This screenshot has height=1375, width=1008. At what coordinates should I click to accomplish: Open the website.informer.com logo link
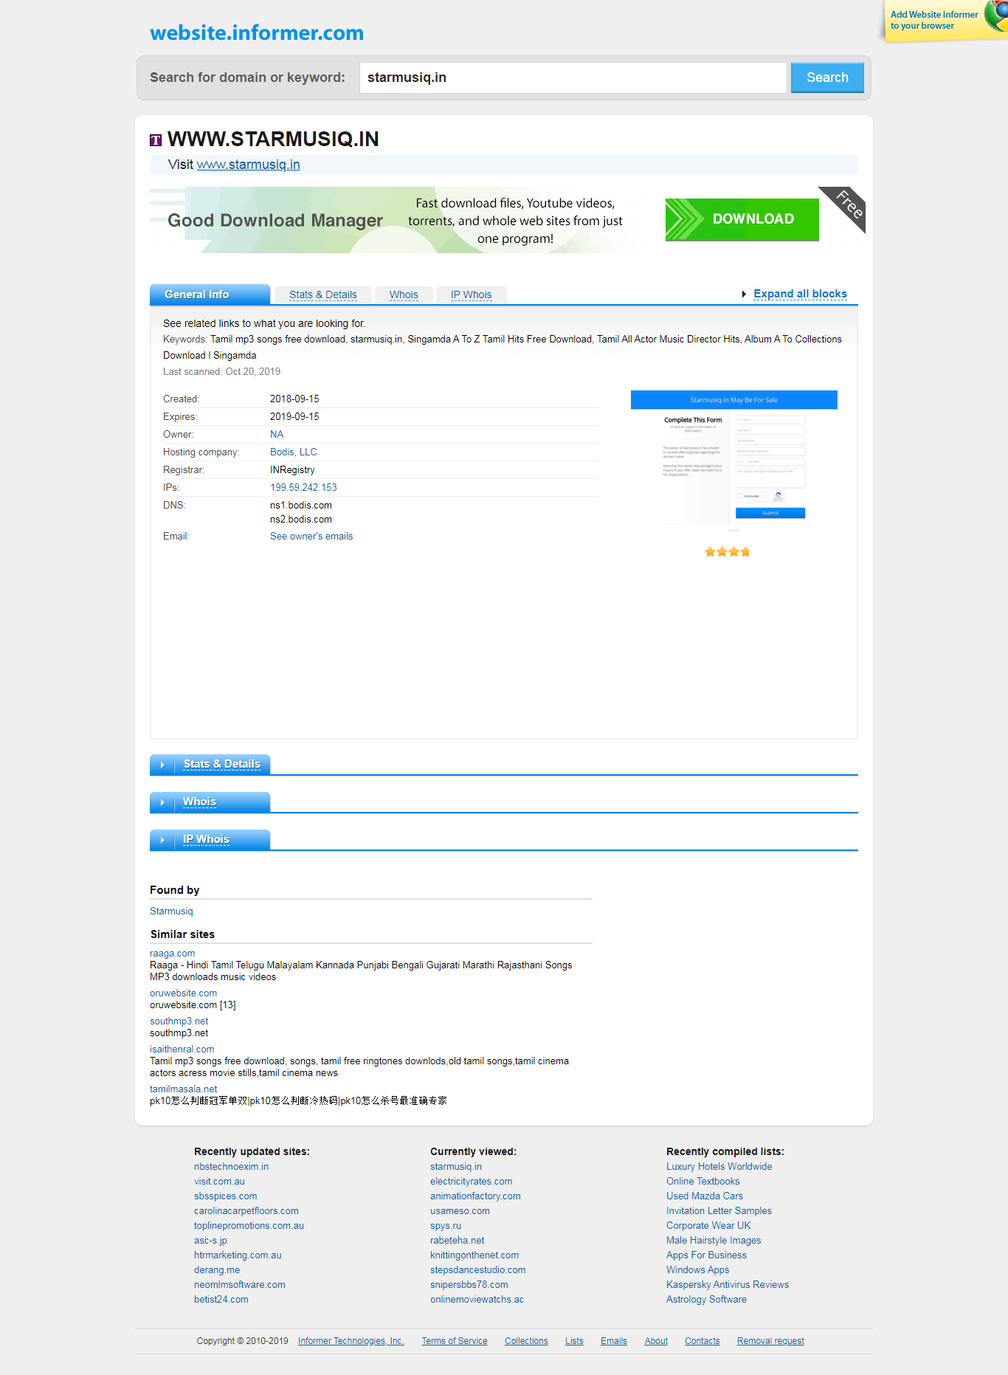coord(257,32)
